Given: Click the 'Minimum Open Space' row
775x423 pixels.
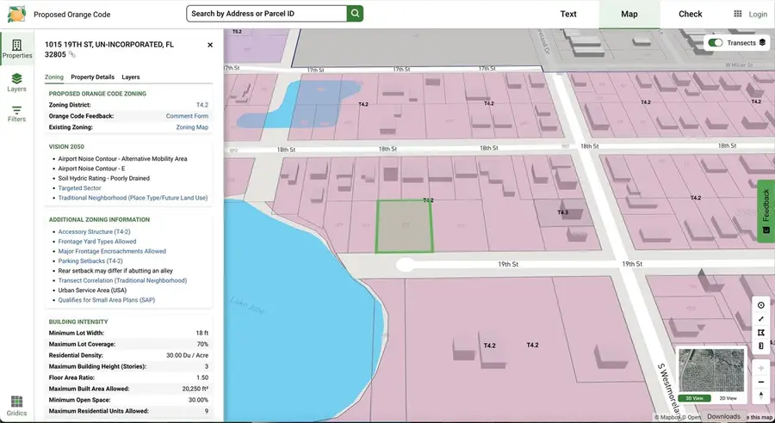Looking at the screenshot, I should pos(128,400).
